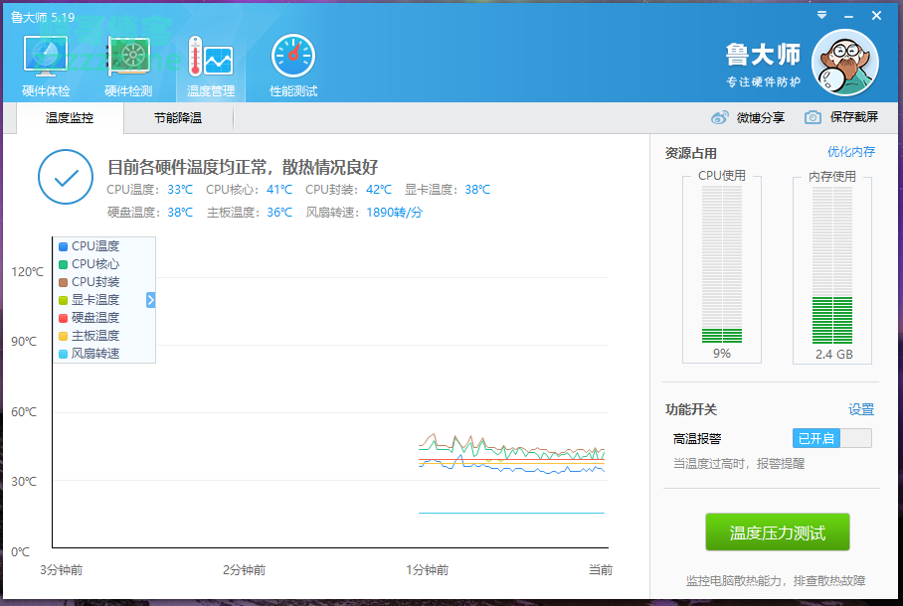This screenshot has height=606, width=903.
Task: Click the 2.4 GB memory value
Action: pos(834,355)
